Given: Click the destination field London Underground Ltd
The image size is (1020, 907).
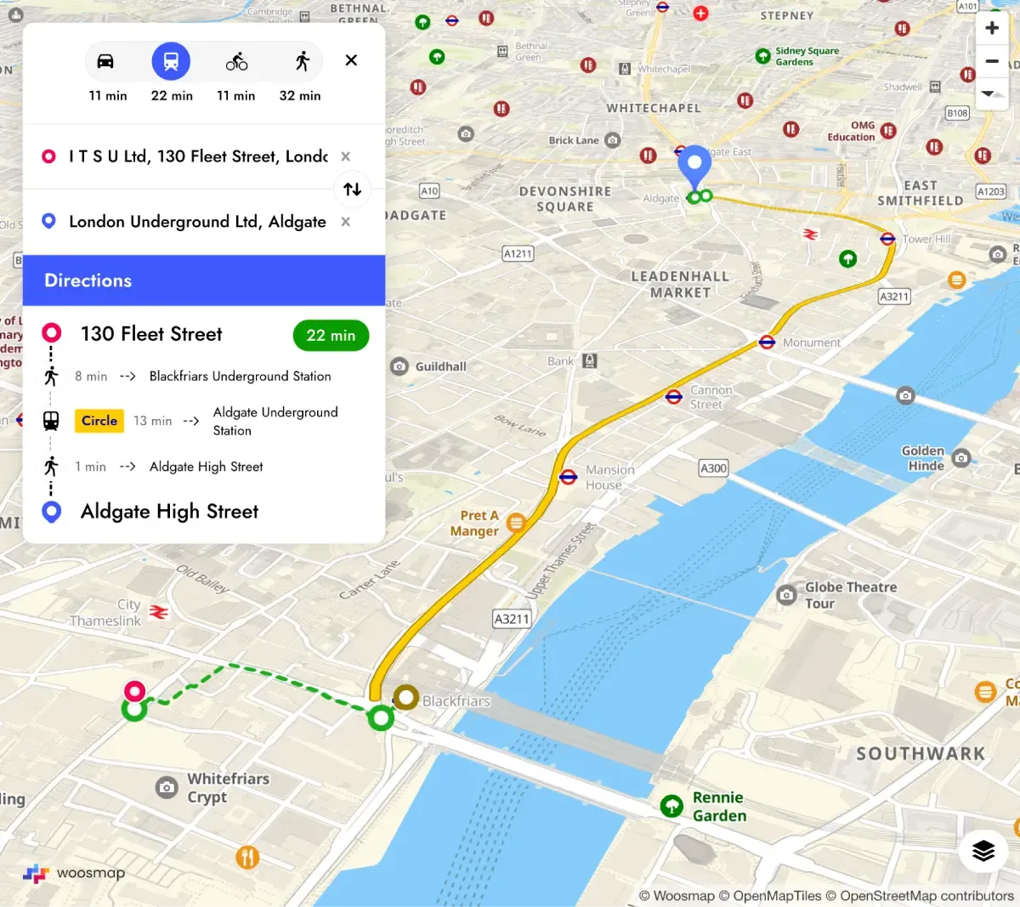Looking at the screenshot, I should click(x=197, y=222).
